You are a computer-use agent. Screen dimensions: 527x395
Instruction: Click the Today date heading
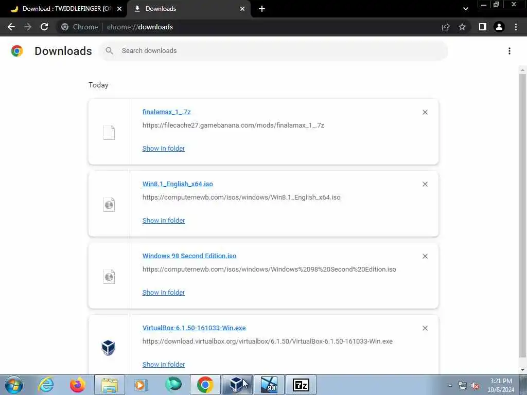click(98, 85)
